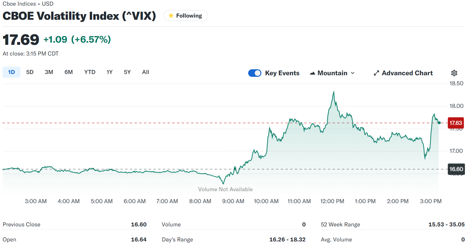This screenshot has width=469, height=243.
Task: Click the Previous Close value 16.60 in table
Action: click(x=139, y=225)
